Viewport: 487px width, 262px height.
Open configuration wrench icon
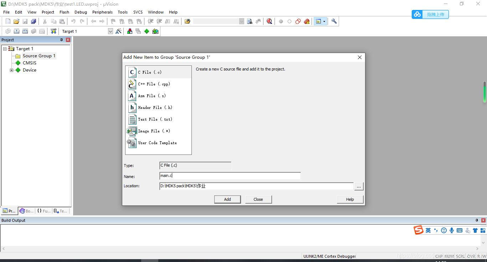point(334,21)
